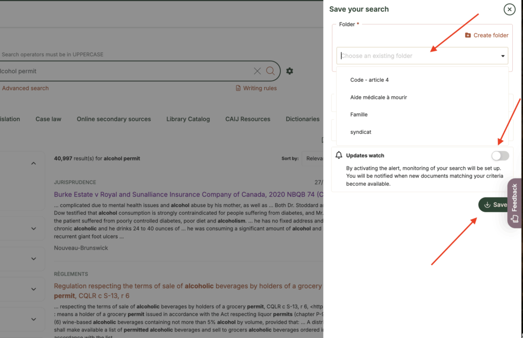Choose the Aide médicale à mourir folder
The image size is (523, 338).
tap(378, 97)
